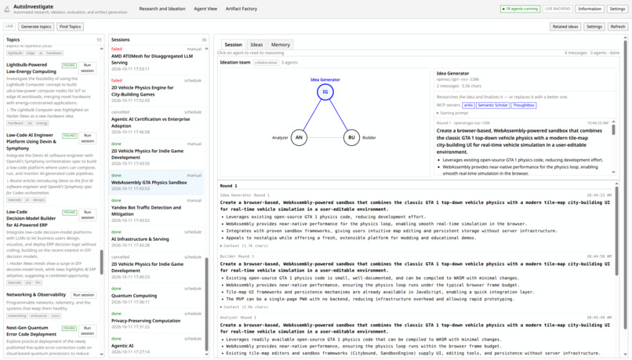Toggle the LIVE badge in toolbar

click(9, 27)
